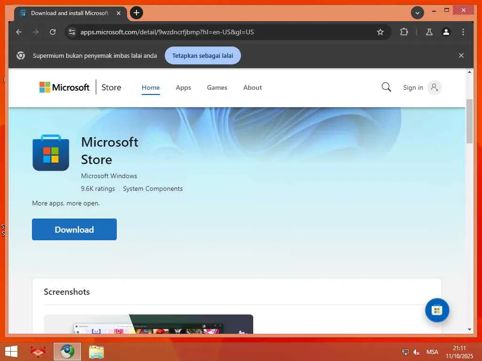Select the Home tab
This screenshot has width=482, height=361.
(x=151, y=87)
